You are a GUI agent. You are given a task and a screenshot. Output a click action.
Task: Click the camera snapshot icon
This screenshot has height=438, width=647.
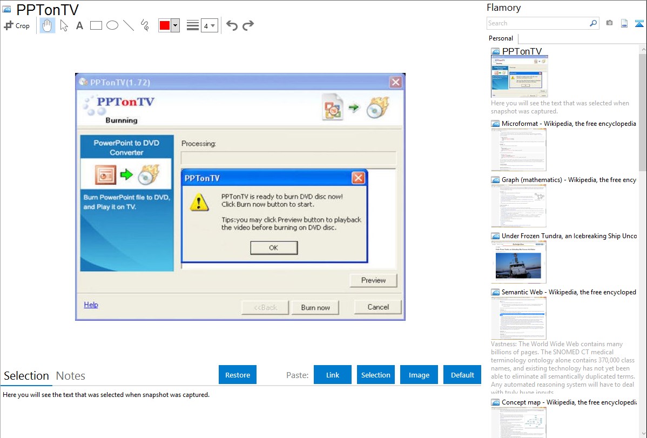(x=609, y=23)
